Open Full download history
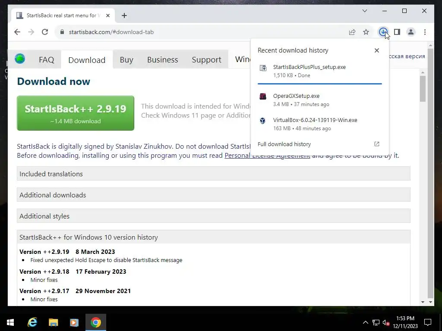 (x=320, y=144)
